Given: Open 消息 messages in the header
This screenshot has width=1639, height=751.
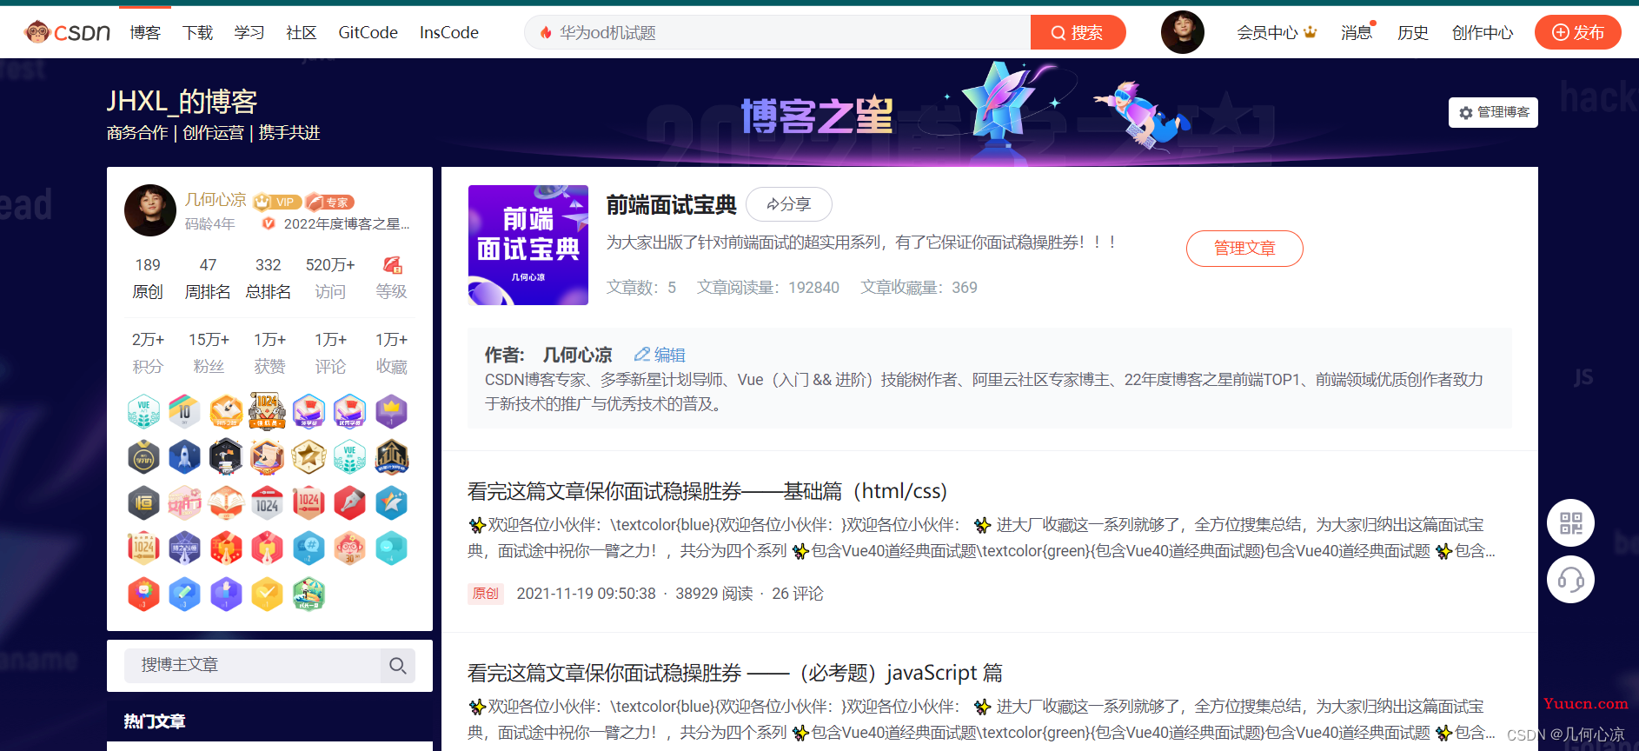Looking at the screenshot, I should click(x=1357, y=32).
